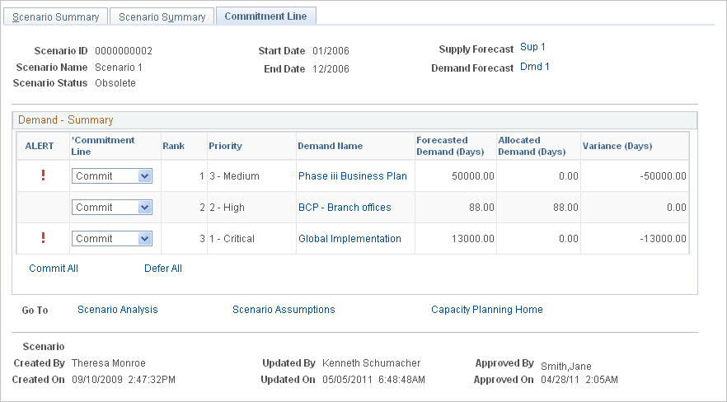Click the red alert icon for Global Implementation

coord(43,238)
